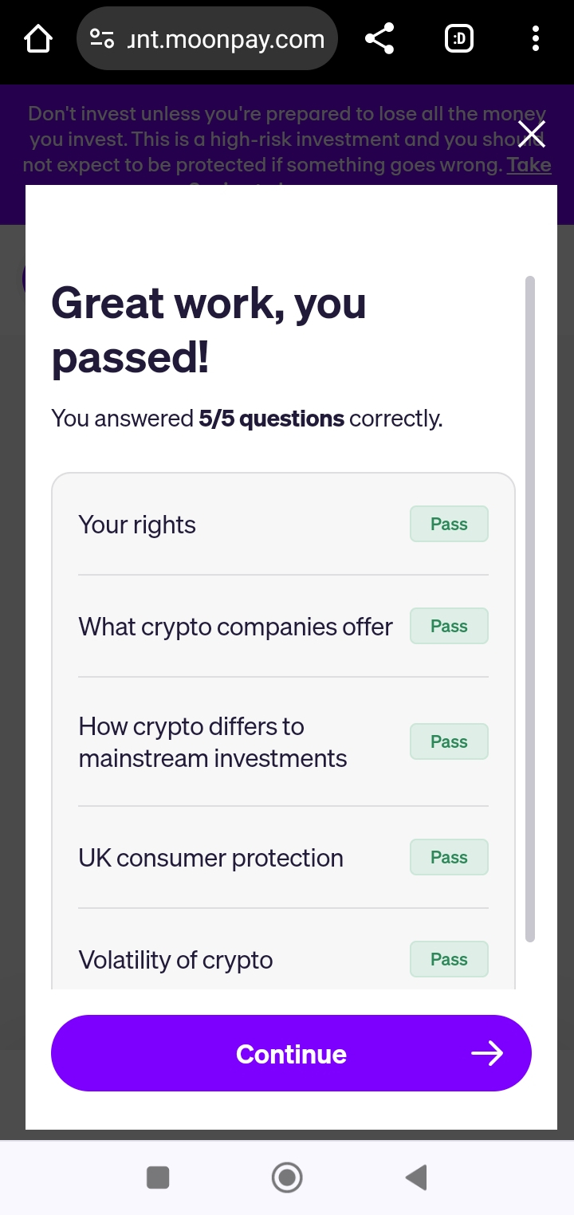Open the three-dot browser menu
Screen dimensions: 574x1215
pyautogui.click(x=535, y=39)
